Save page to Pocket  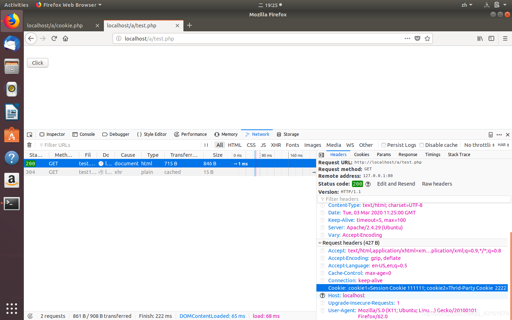[x=417, y=38]
